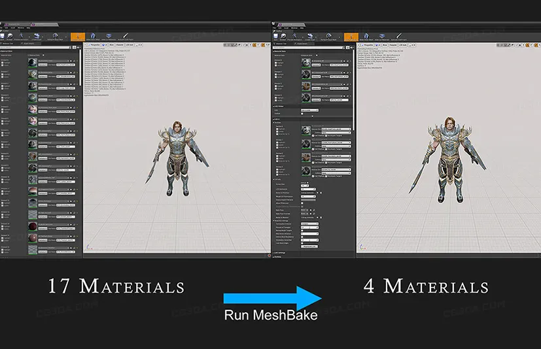The width and height of the screenshot is (541, 349).
Task: Click Save icon in 17-material editor toolbar
Action: [3, 36]
